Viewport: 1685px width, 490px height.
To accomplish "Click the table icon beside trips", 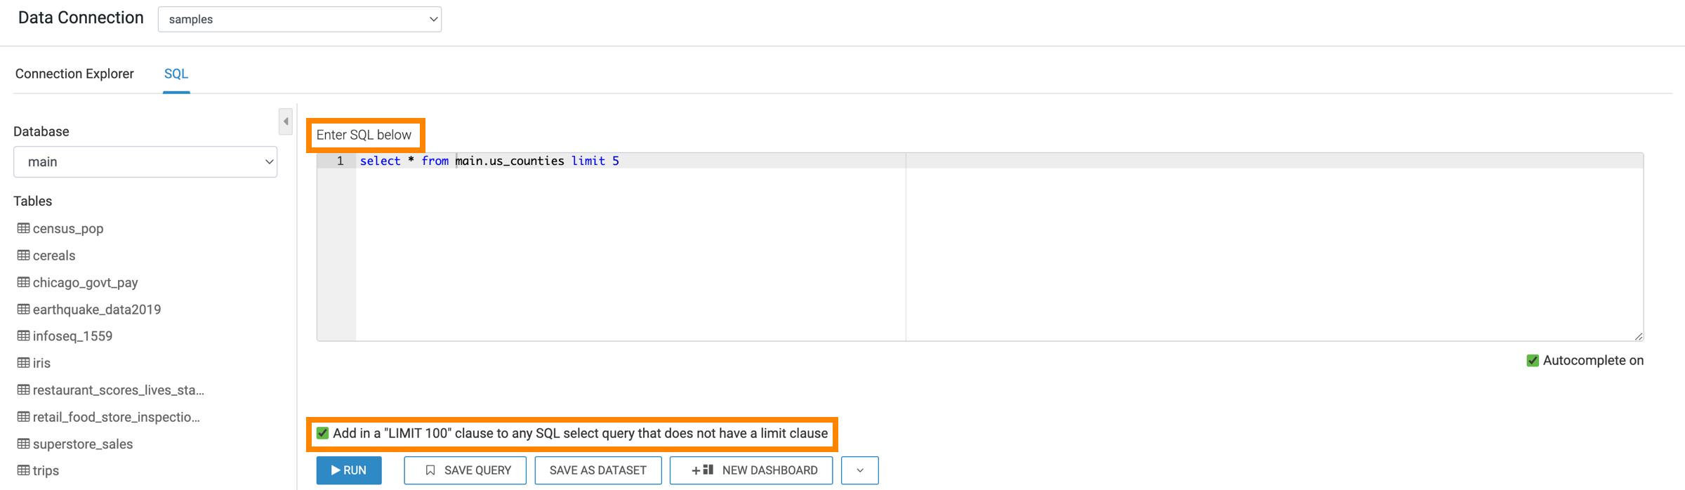I will click(x=23, y=470).
